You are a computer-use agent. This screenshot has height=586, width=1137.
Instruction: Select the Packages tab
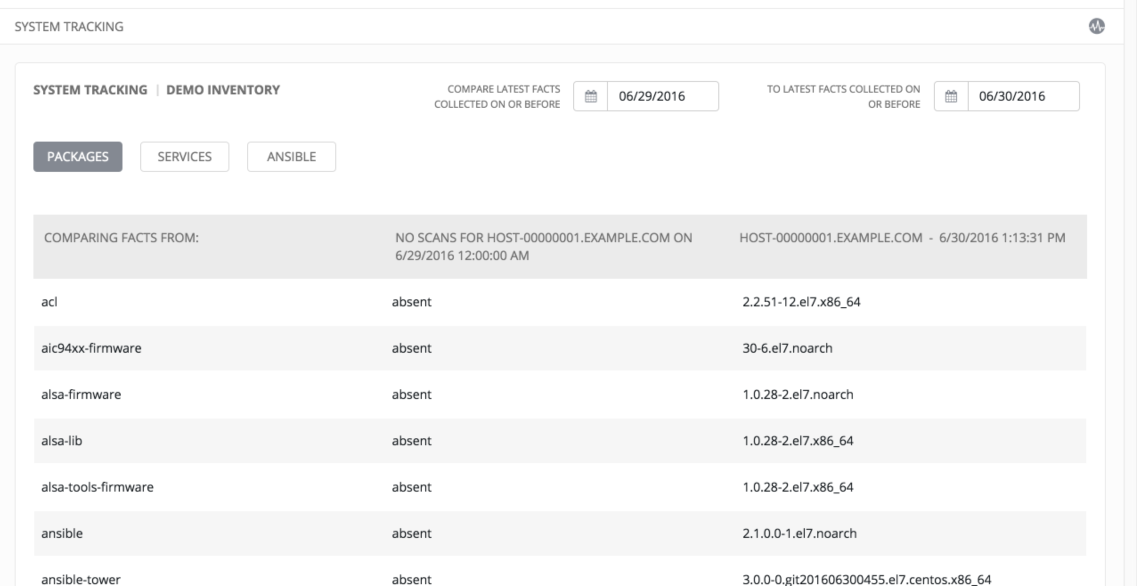[x=78, y=157]
